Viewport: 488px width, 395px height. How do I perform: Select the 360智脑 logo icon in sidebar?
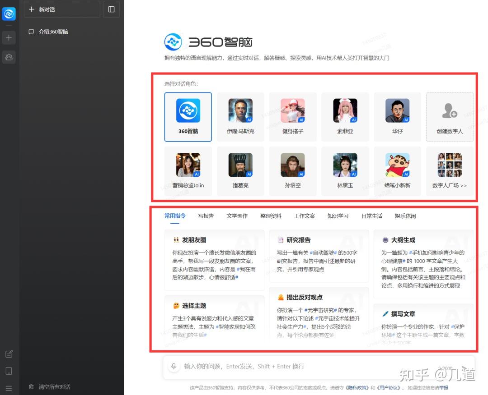click(9, 14)
